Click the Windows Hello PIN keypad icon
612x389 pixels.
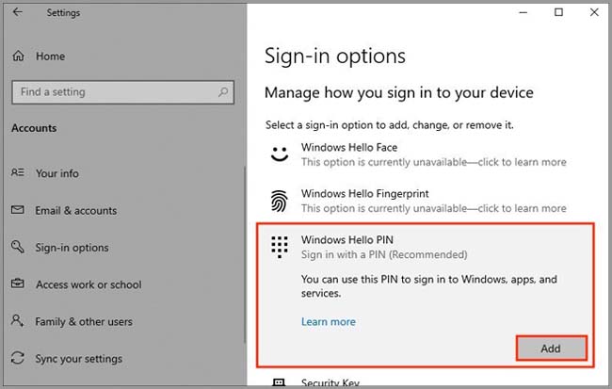pos(280,247)
